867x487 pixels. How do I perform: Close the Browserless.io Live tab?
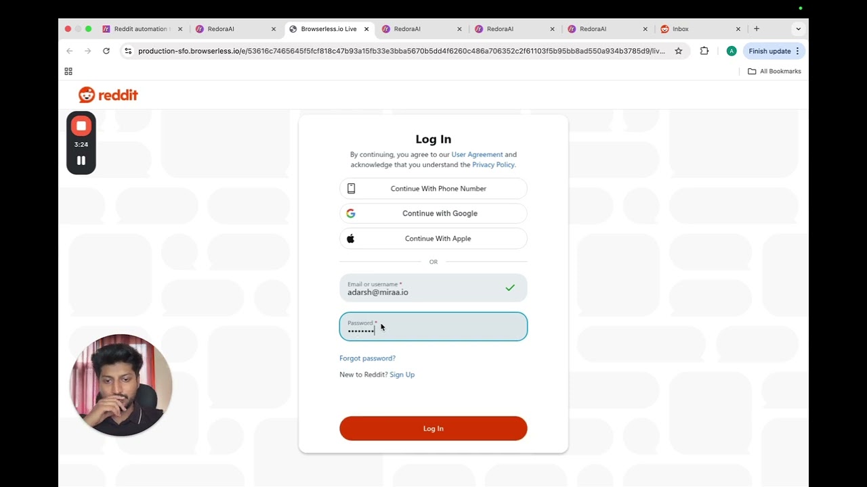click(366, 29)
